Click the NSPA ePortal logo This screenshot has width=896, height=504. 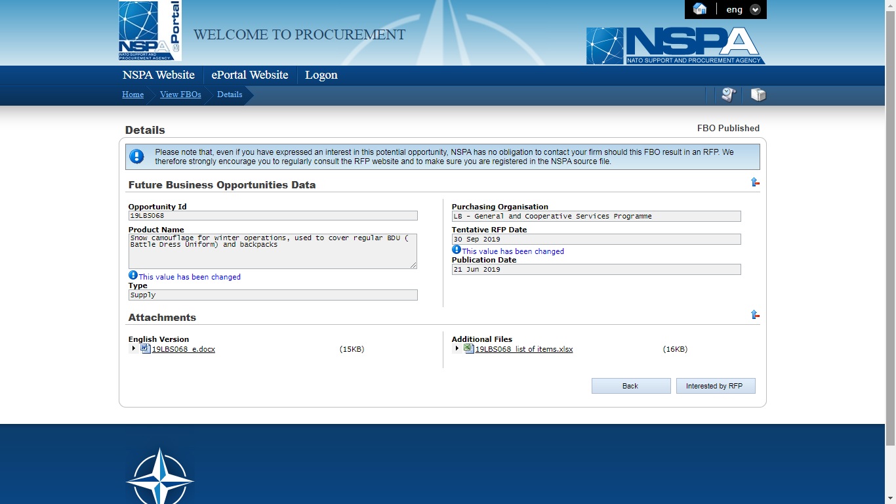(x=150, y=31)
